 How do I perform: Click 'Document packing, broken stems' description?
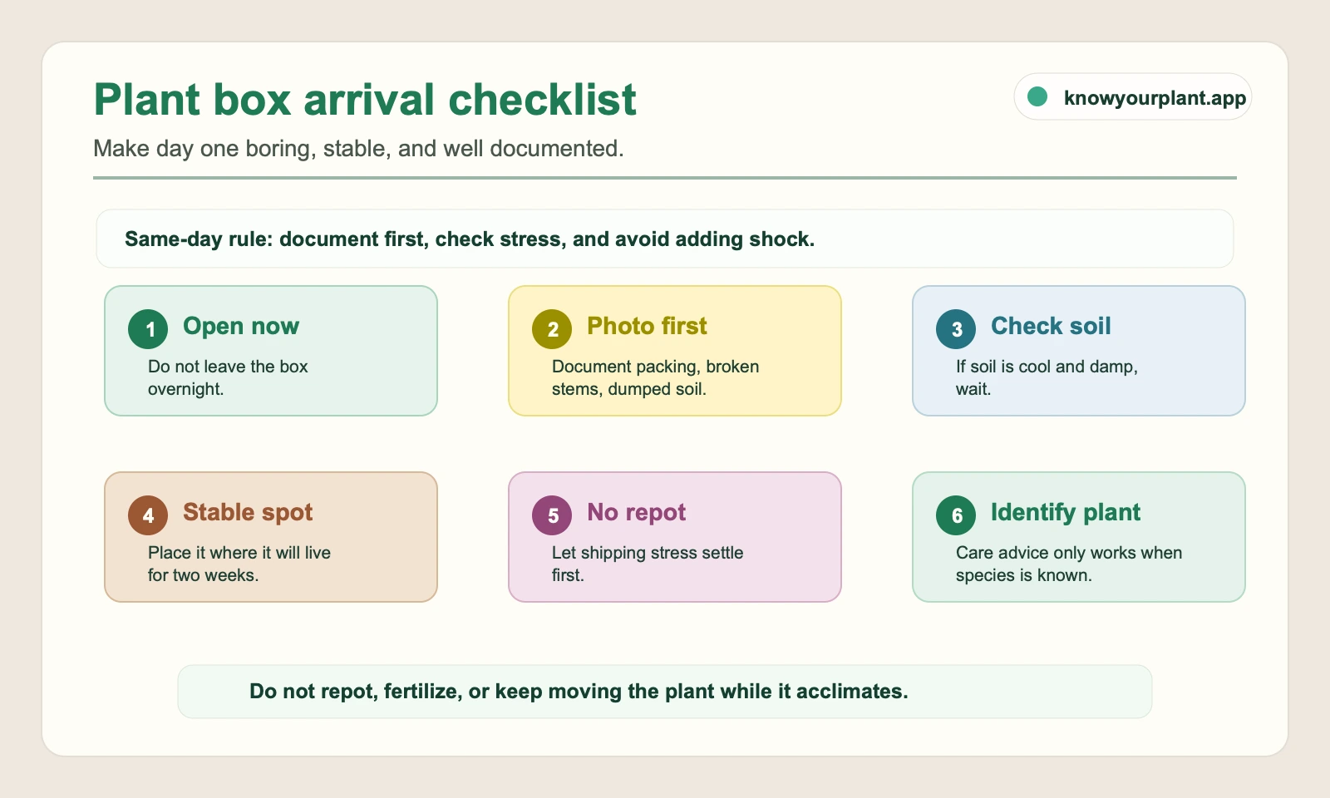pyautogui.click(x=655, y=377)
